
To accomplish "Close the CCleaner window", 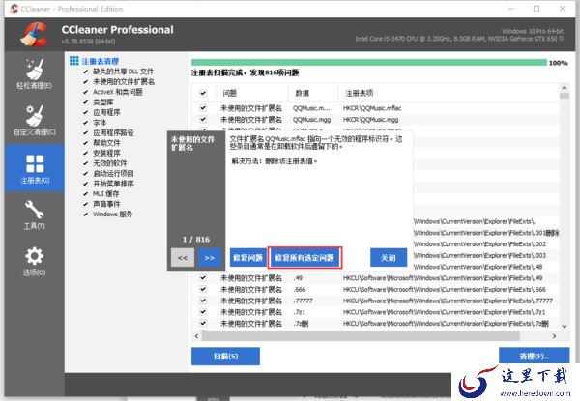I will pyautogui.click(x=563, y=9).
